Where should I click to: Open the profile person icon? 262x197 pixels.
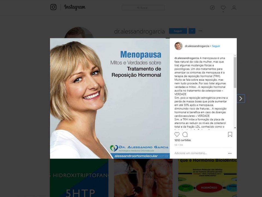coord(234,8)
